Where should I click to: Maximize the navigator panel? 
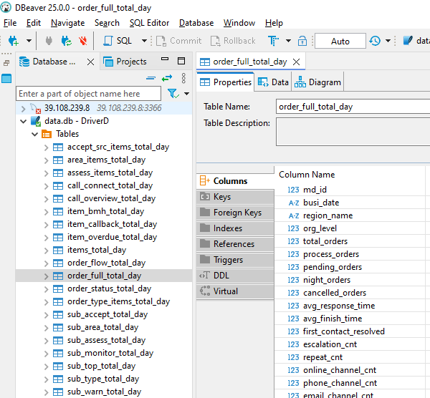(181, 61)
